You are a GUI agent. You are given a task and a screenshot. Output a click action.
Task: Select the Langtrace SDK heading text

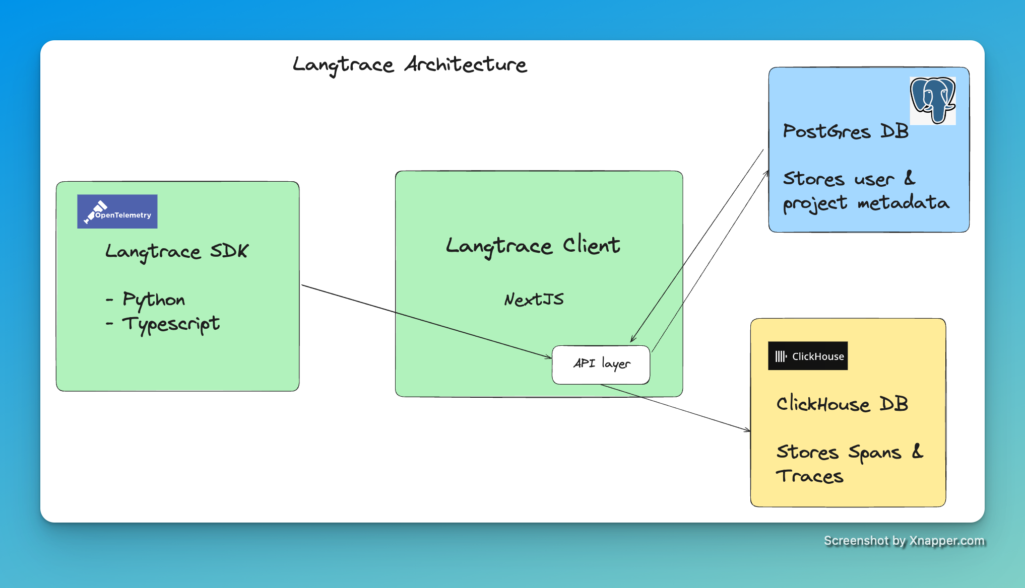(176, 251)
